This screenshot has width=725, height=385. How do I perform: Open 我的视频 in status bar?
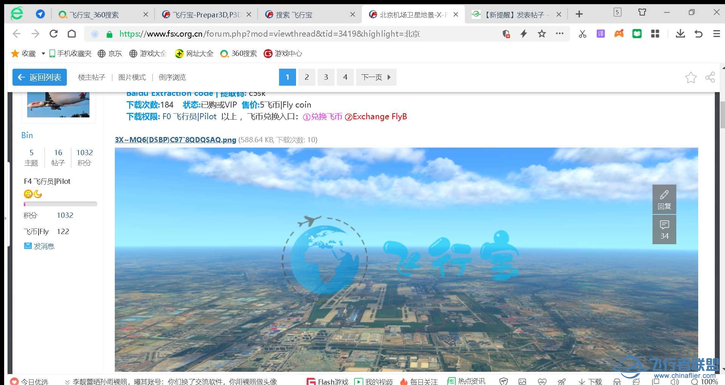374,382
